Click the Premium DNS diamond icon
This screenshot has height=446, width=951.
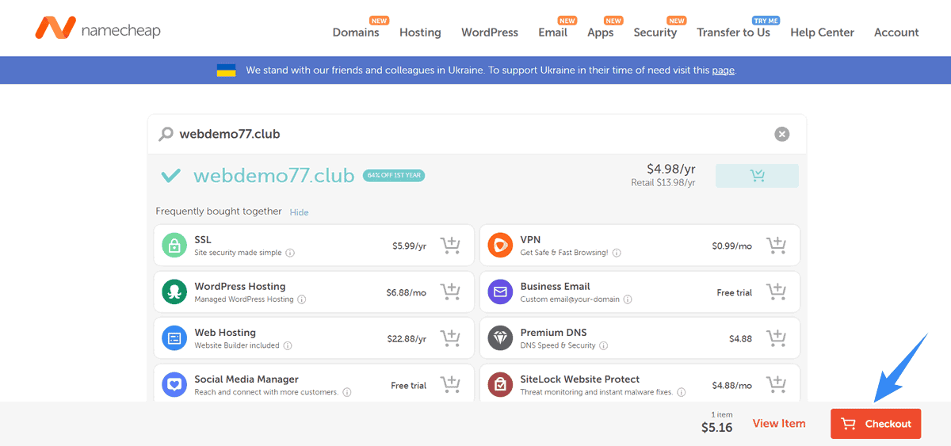click(500, 338)
